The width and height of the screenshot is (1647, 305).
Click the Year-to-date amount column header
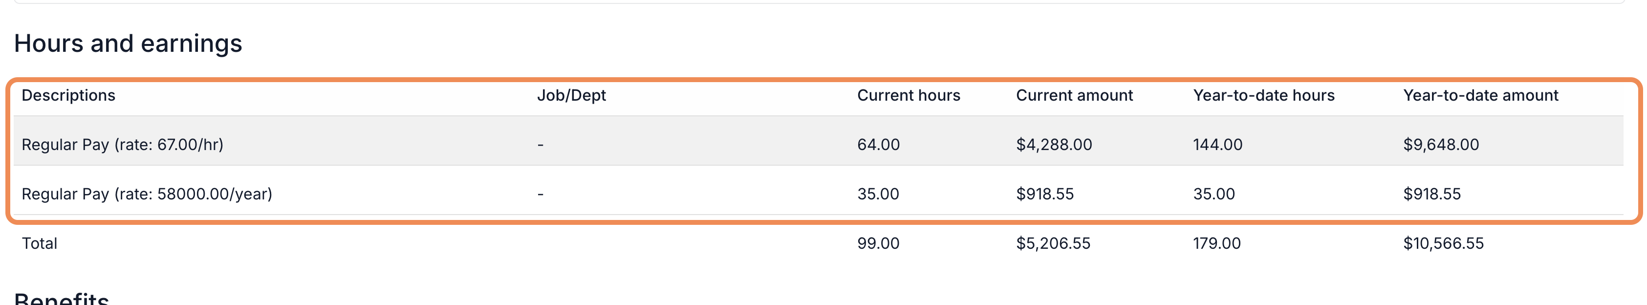pos(1481,95)
